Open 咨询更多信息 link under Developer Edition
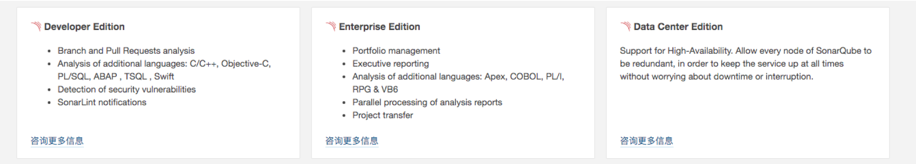916x164 pixels. point(57,141)
